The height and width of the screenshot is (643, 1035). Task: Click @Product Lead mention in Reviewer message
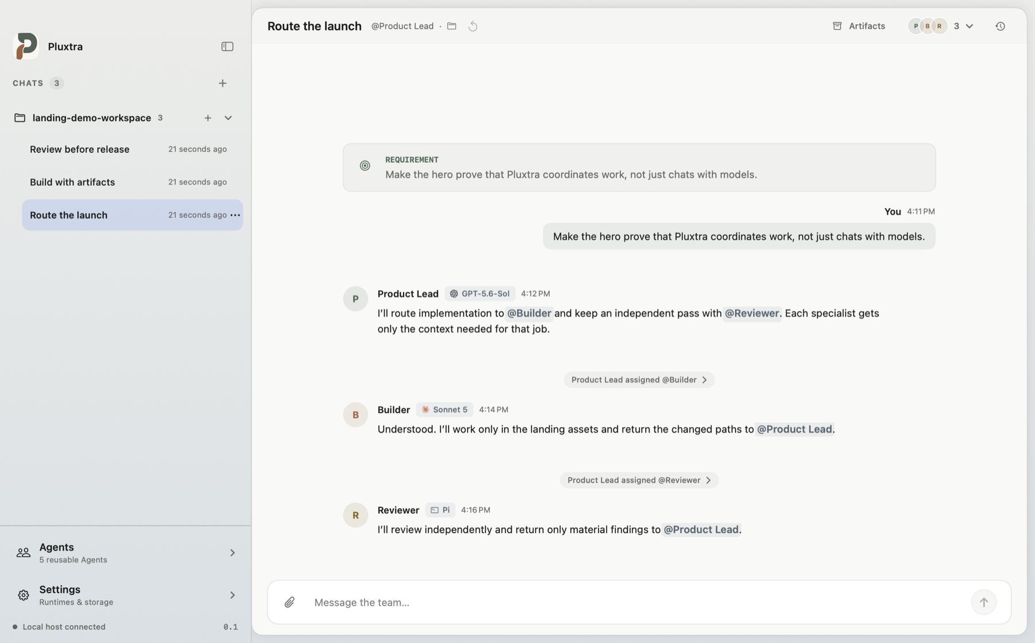coord(701,530)
